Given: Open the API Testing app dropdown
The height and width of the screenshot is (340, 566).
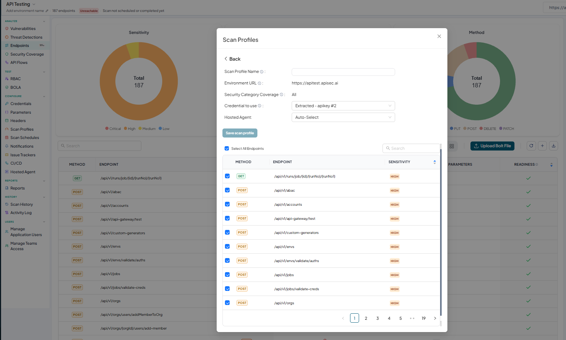Looking at the screenshot, I should click(21, 4).
